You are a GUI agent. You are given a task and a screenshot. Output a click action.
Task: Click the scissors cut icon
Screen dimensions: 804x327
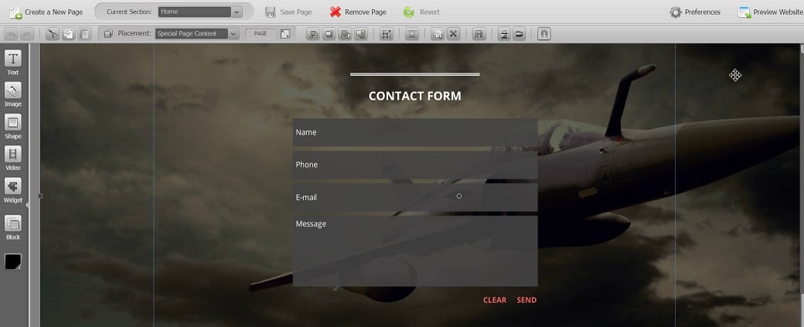[52, 34]
